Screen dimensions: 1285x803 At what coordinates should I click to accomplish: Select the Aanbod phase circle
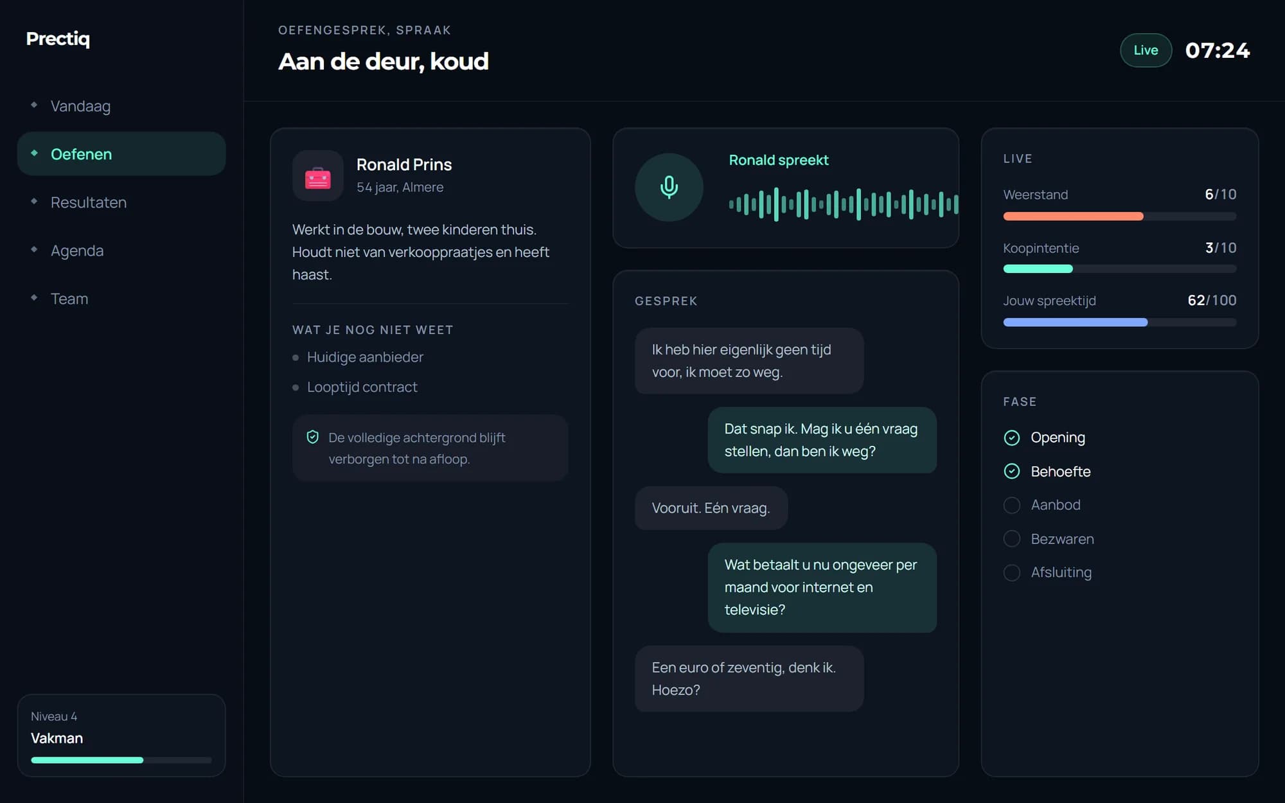1011,505
